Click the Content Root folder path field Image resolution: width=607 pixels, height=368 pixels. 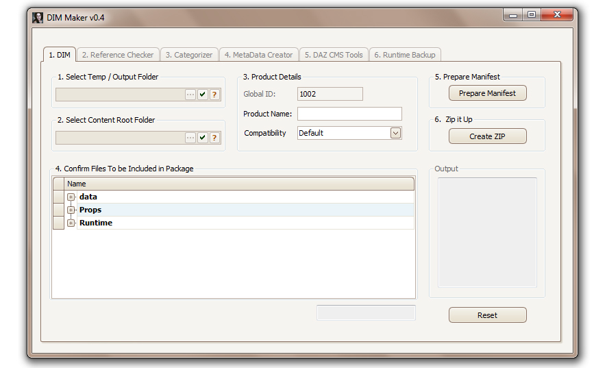[120, 138]
